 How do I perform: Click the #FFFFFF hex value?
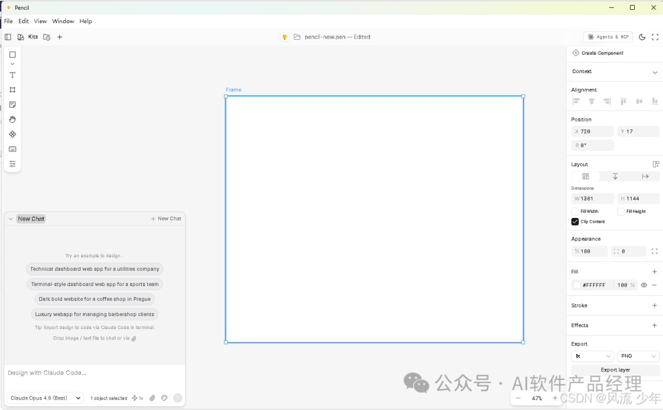click(594, 285)
